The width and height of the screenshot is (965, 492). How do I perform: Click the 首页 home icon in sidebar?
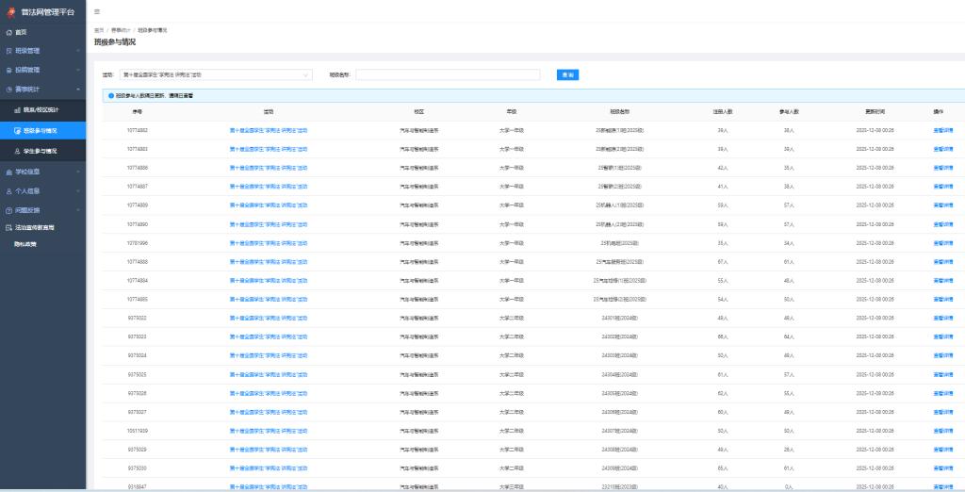tap(8, 32)
